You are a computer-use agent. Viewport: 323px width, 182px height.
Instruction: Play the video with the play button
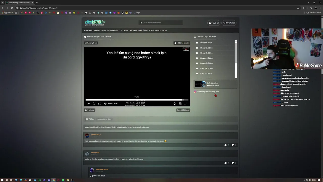89,104
